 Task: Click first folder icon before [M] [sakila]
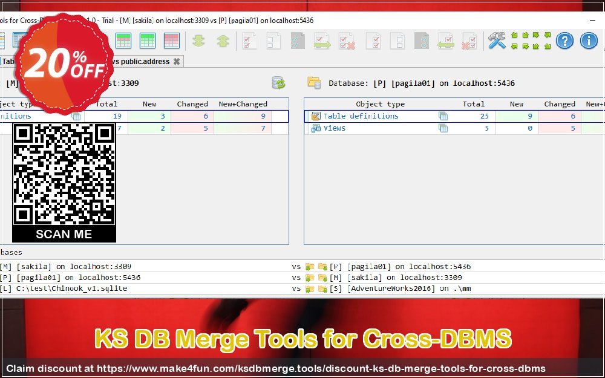309,278
